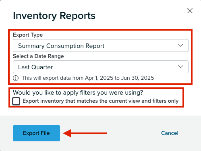Click the Select a Date Range label

(38, 56)
